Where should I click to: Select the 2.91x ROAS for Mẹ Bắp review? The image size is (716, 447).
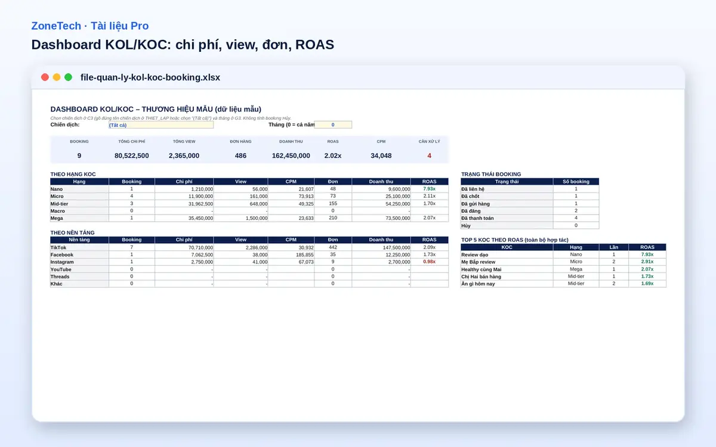tap(647, 262)
